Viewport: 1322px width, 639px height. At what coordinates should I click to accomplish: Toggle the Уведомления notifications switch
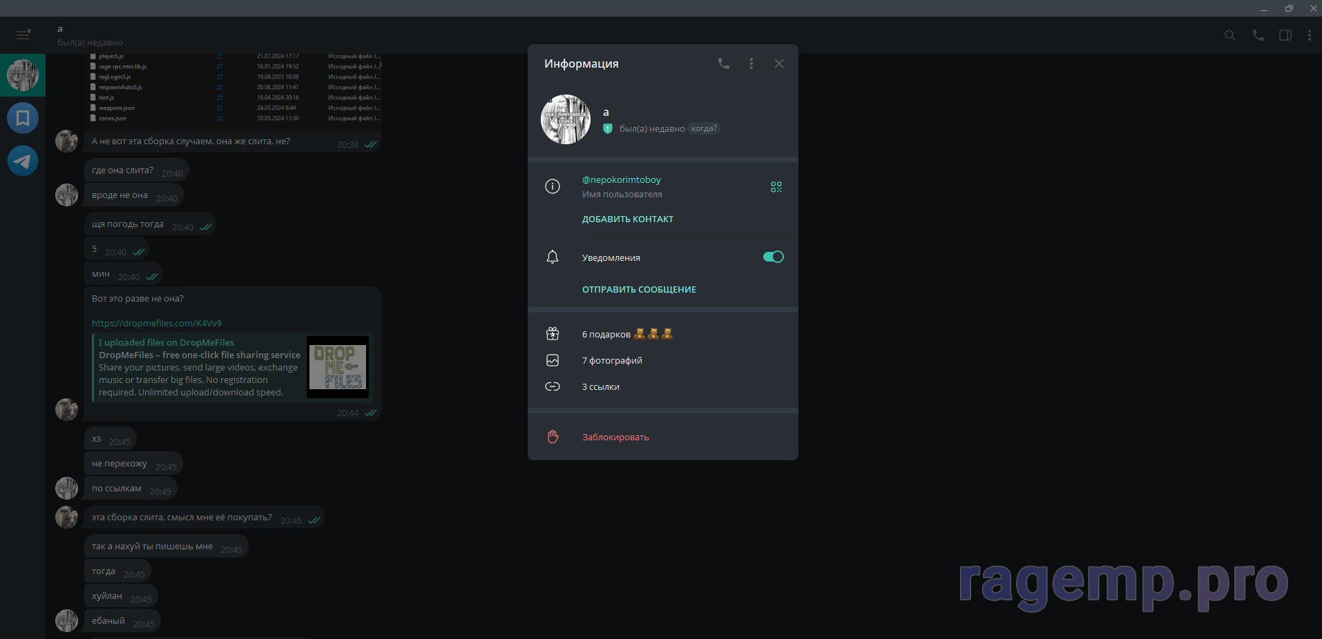(773, 257)
